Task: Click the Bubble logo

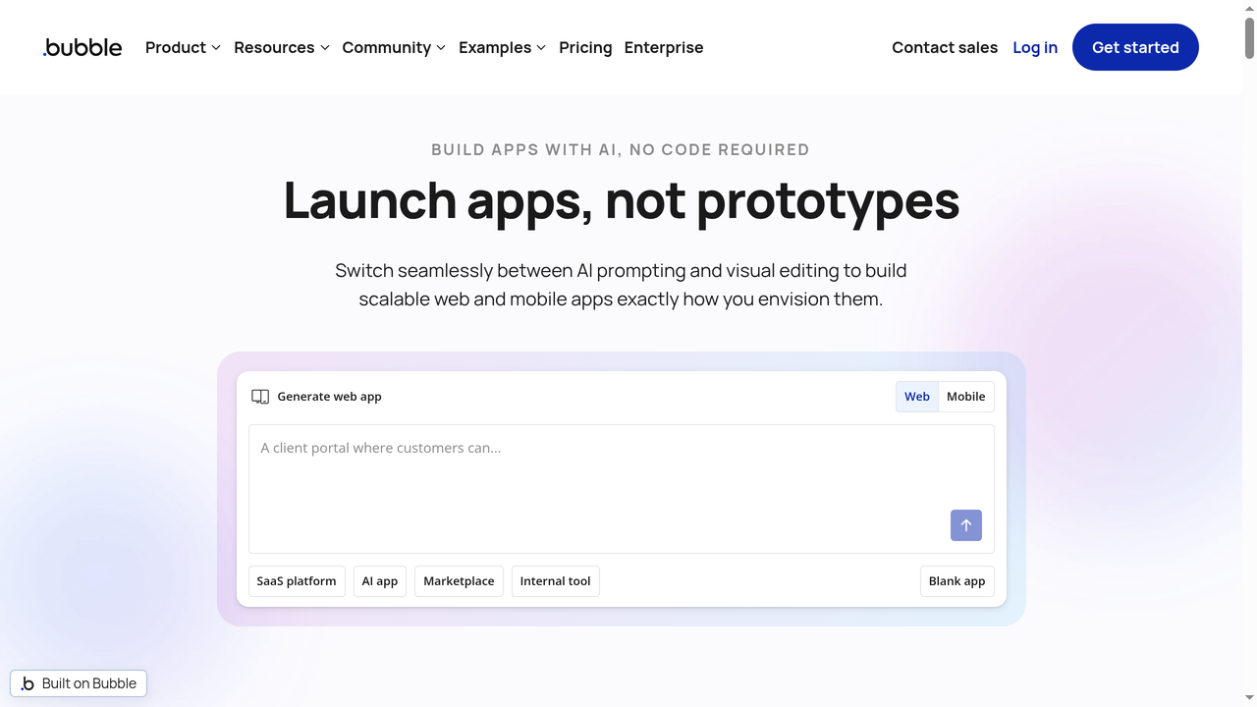Action: point(82,46)
